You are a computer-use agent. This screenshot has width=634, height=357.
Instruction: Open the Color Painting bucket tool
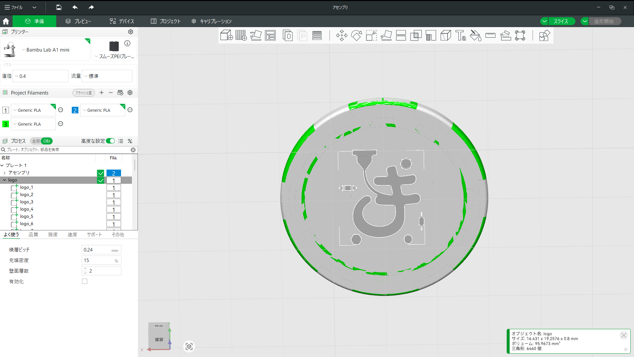476,35
